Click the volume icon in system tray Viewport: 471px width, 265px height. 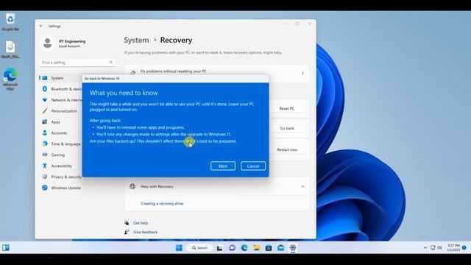[x=439, y=248]
